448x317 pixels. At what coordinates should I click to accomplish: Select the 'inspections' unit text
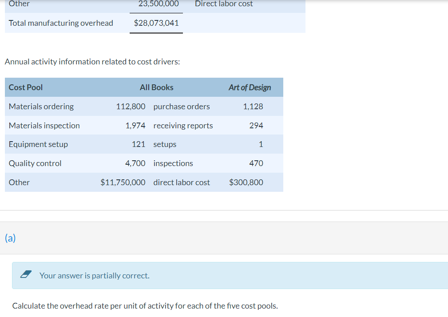coord(173,163)
